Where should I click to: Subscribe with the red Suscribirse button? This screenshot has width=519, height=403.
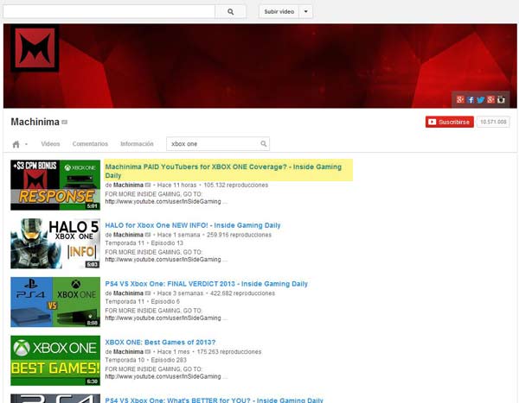450,122
